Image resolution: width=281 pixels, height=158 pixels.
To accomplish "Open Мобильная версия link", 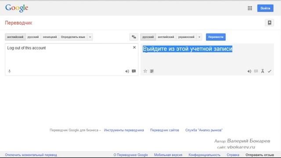I will coord(168,155).
